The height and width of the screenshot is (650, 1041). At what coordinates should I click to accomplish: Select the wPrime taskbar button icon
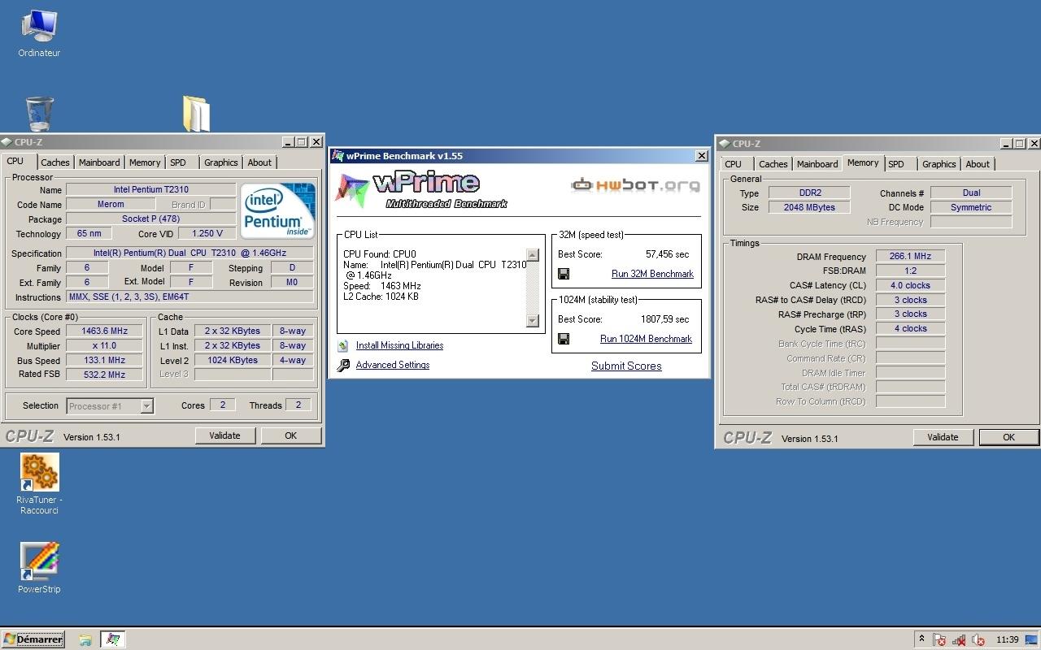pos(113,639)
